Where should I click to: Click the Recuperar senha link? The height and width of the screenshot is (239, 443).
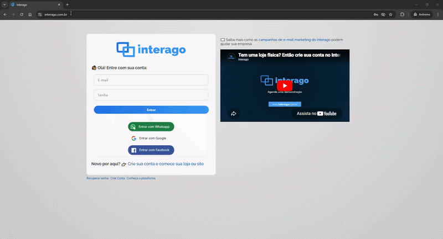pyautogui.click(x=97, y=178)
